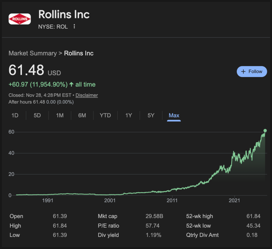
Task: Open the three-dot more options menu
Action: [x=74, y=26]
